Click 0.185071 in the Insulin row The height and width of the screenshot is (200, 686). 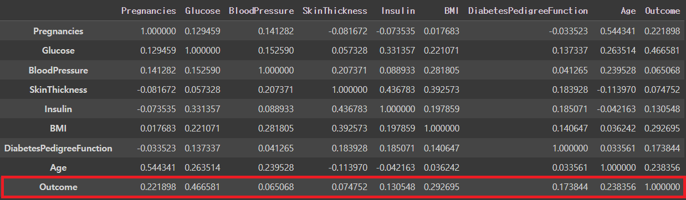tap(570, 109)
